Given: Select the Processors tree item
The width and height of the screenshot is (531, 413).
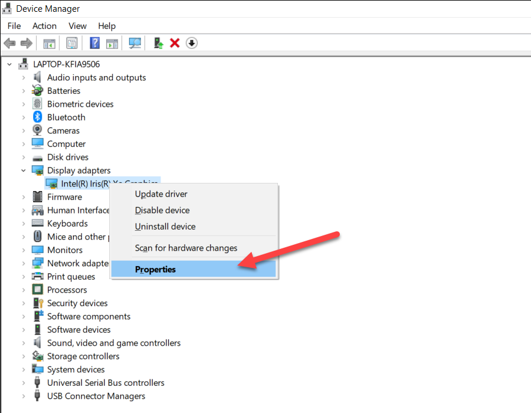Looking at the screenshot, I should pyautogui.click(x=67, y=290).
